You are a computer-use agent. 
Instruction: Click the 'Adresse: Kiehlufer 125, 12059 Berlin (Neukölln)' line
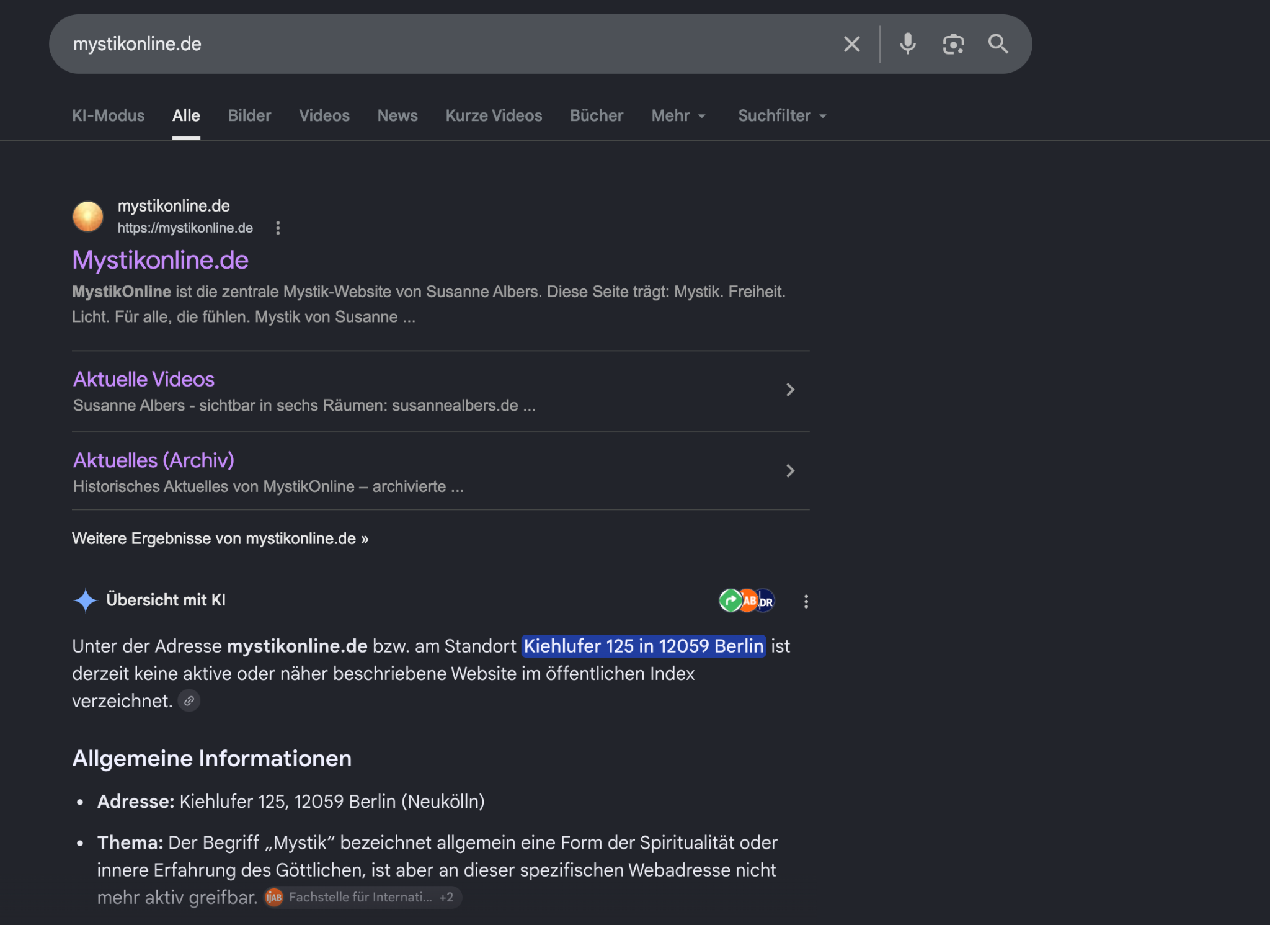tap(291, 802)
